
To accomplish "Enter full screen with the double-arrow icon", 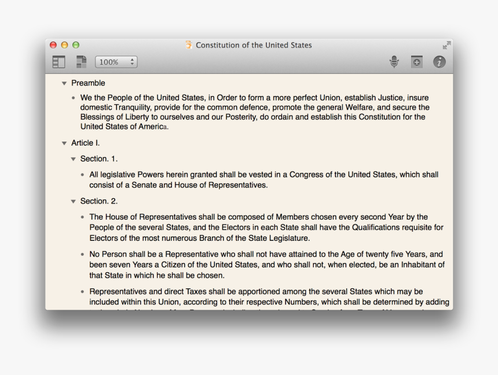I will pyautogui.click(x=446, y=45).
